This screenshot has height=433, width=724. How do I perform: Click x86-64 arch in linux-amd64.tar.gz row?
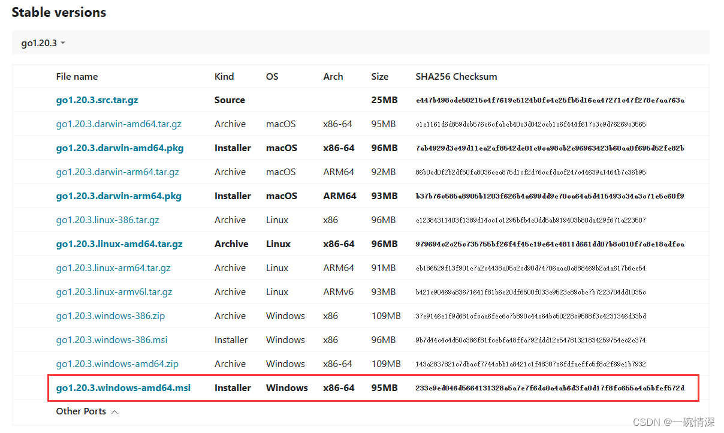click(339, 244)
